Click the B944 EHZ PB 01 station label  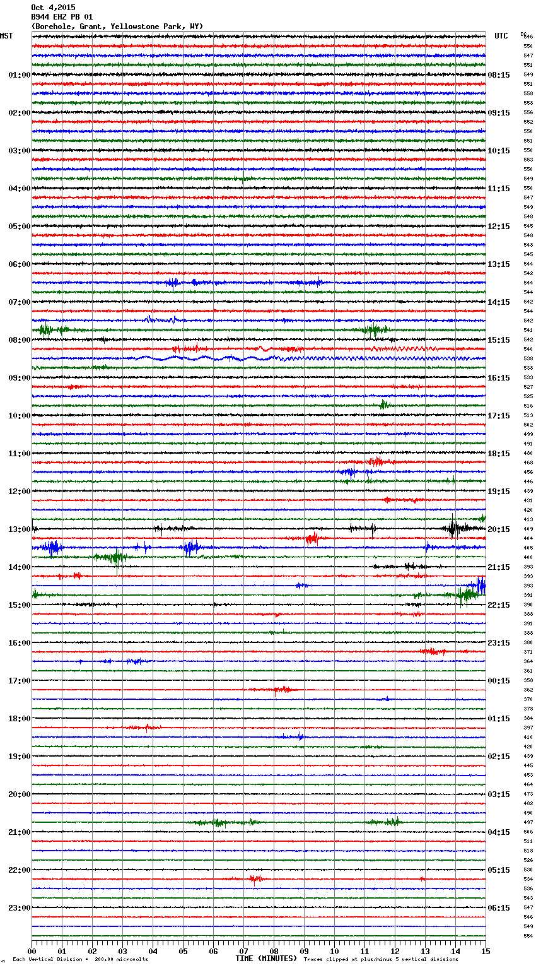point(62,17)
